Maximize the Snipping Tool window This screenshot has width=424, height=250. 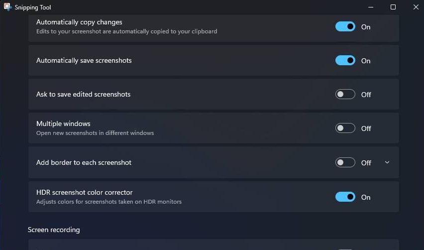coord(393,7)
